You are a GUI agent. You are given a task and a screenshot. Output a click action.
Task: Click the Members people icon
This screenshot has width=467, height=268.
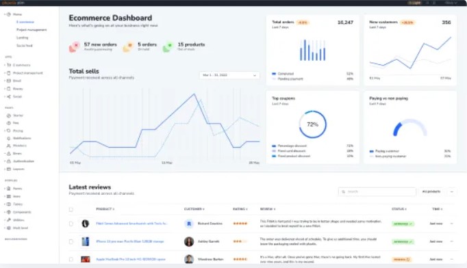pyautogui.click(x=9, y=146)
